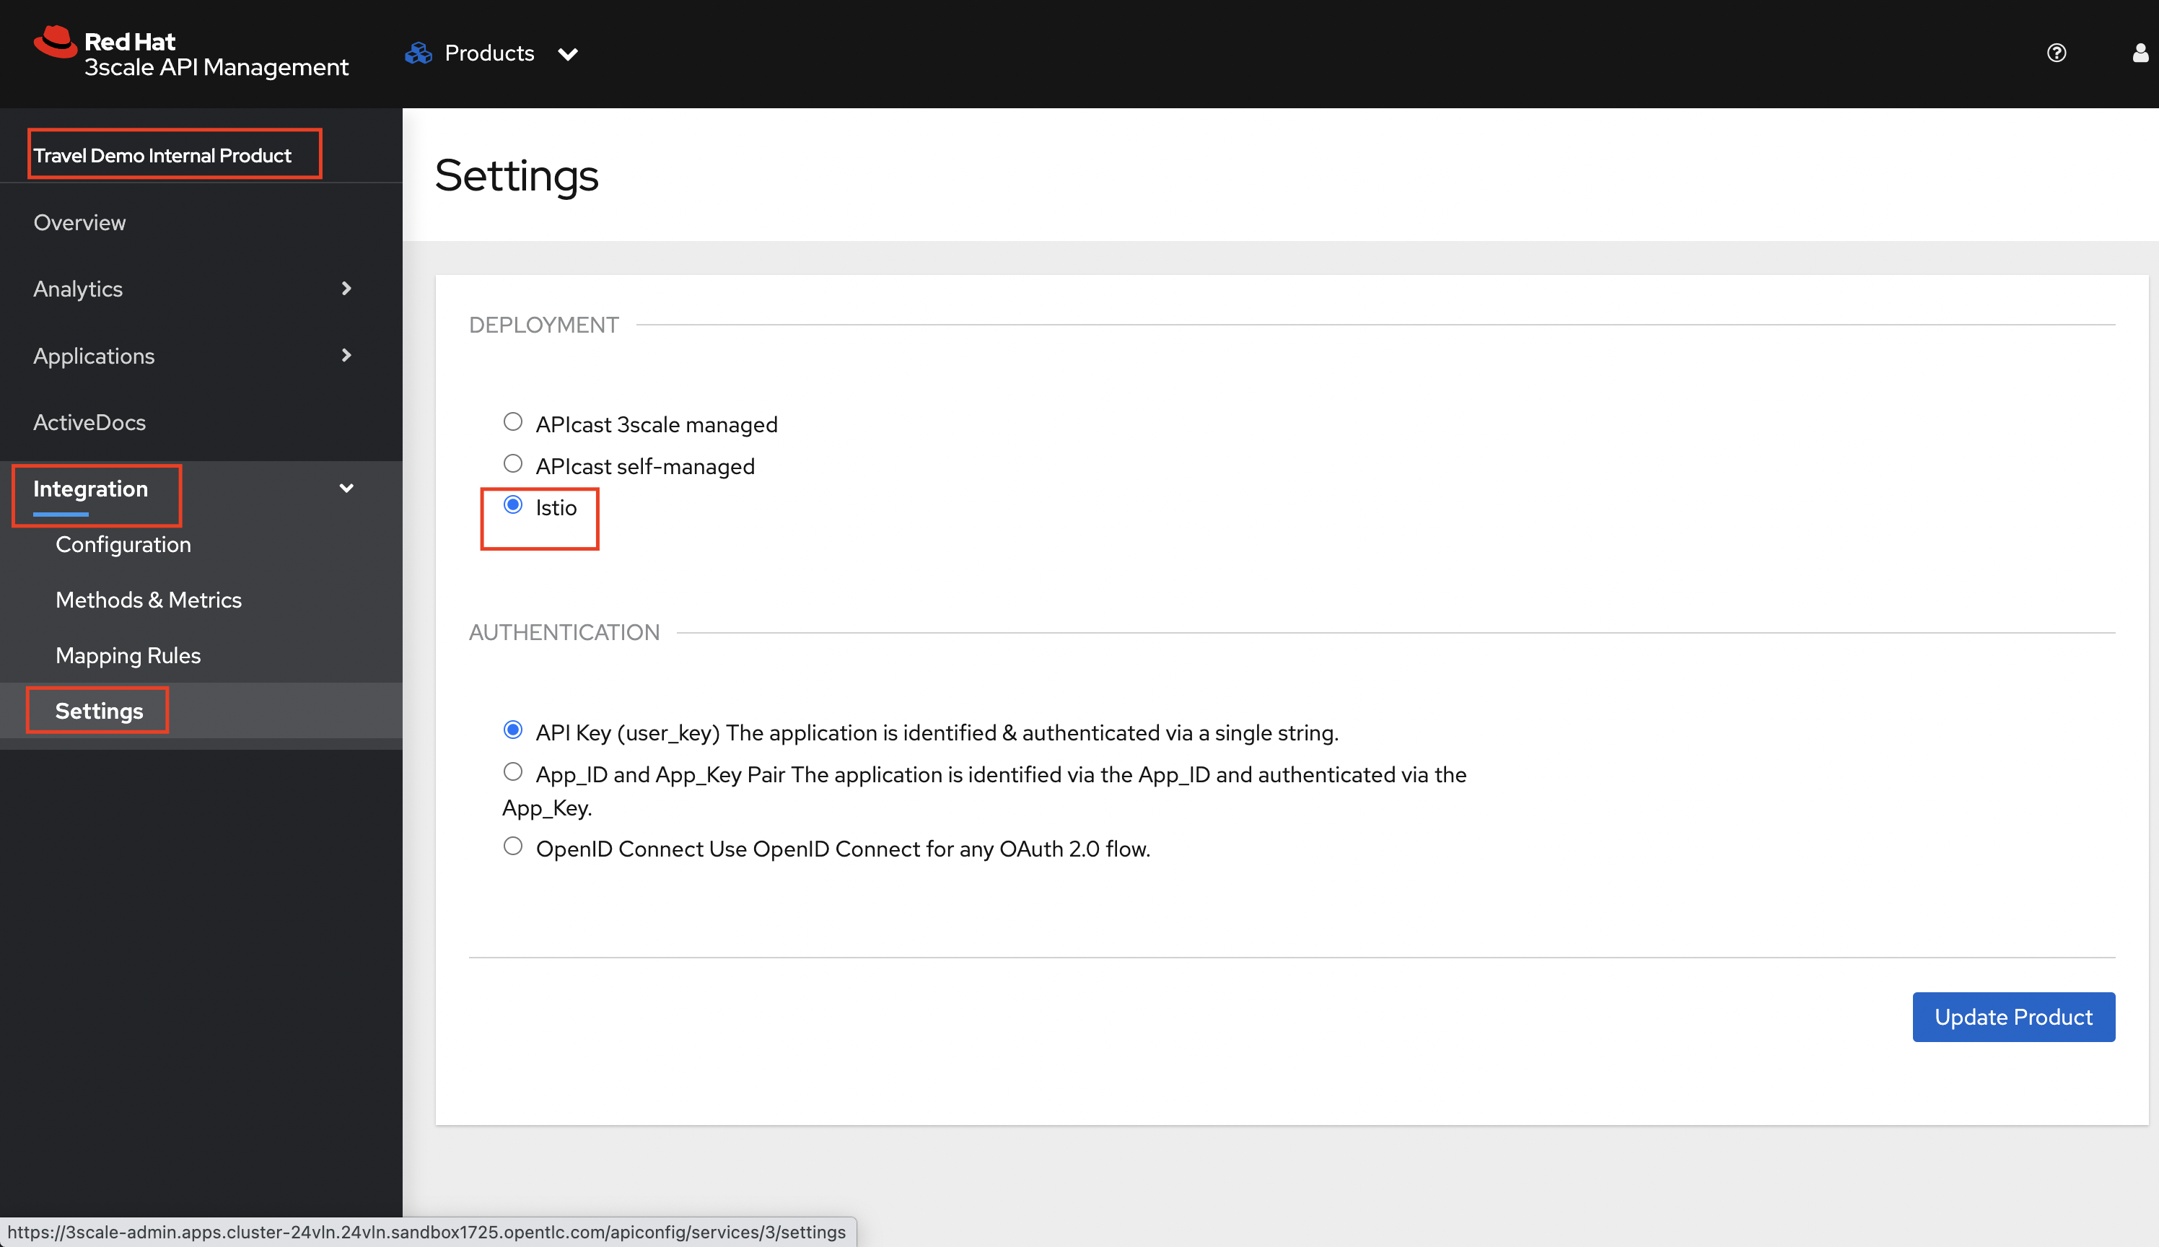Click the Update Product button
Screen dimensions: 2159x1247
[x=2013, y=1017]
